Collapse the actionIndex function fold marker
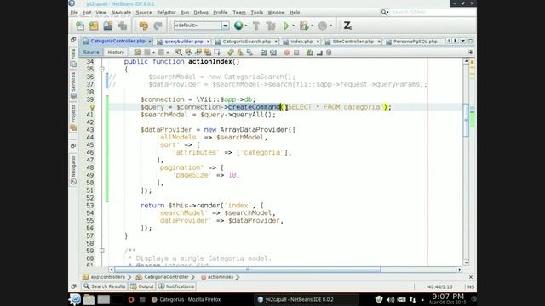The image size is (545, 306). [102, 70]
